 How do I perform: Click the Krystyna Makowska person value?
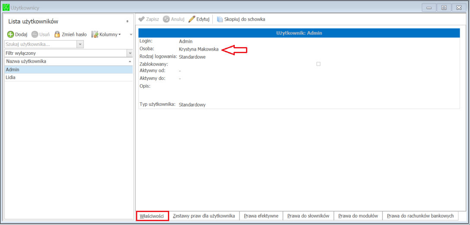click(199, 49)
